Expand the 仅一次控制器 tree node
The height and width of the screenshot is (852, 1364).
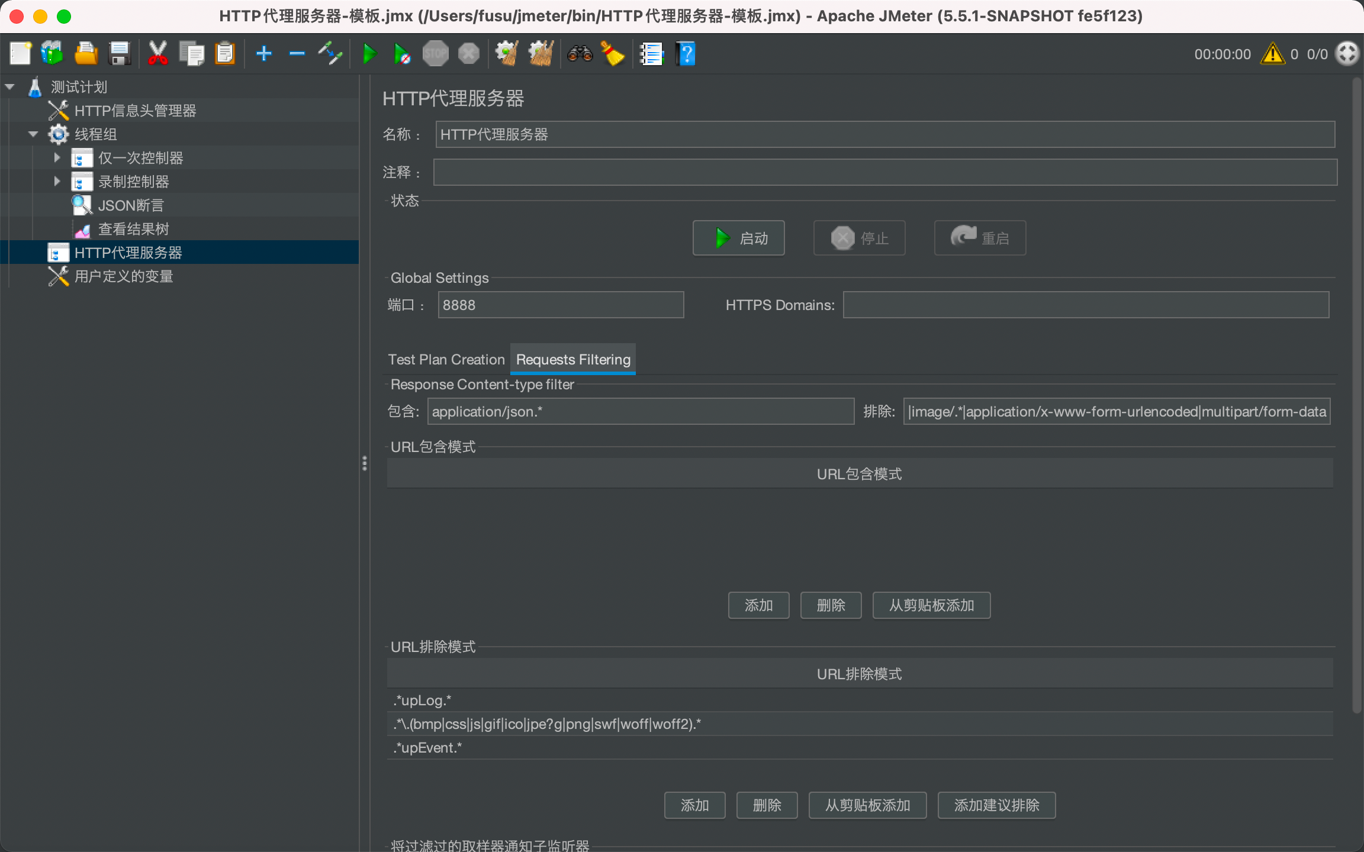pyautogui.click(x=57, y=157)
